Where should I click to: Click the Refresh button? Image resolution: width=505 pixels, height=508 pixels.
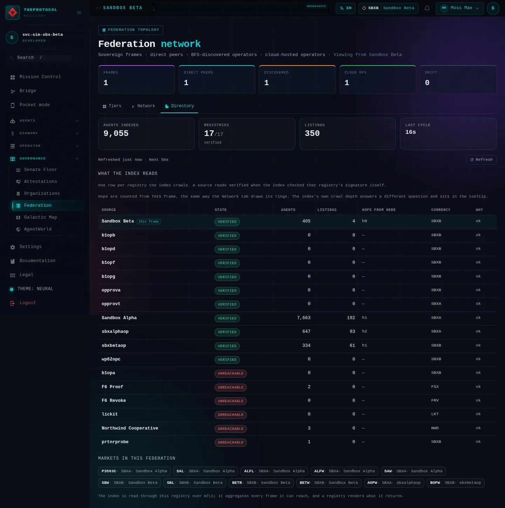click(x=481, y=160)
